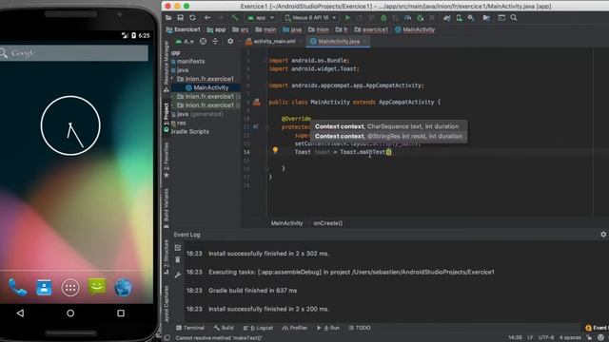Screen dimensions: 609x342
Task: Open the Build tool window tab
Action: (x=224, y=328)
